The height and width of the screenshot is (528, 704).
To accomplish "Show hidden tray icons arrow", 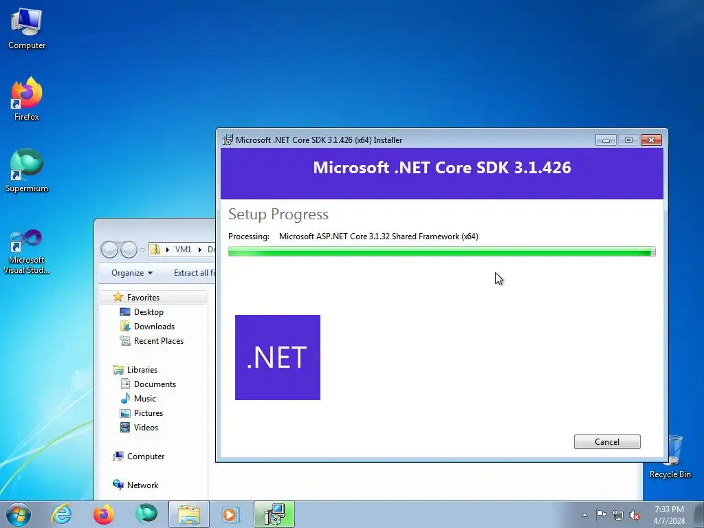I will (x=584, y=515).
